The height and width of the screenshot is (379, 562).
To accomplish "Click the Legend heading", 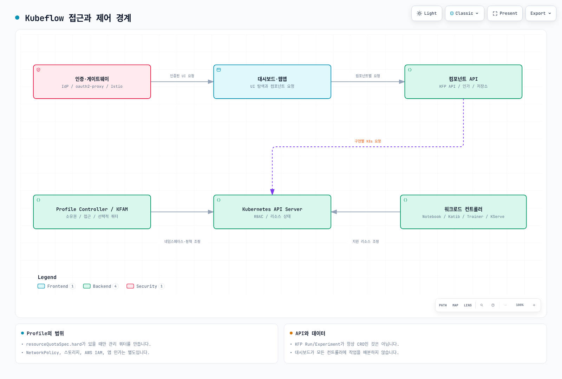I will click(x=47, y=277).
